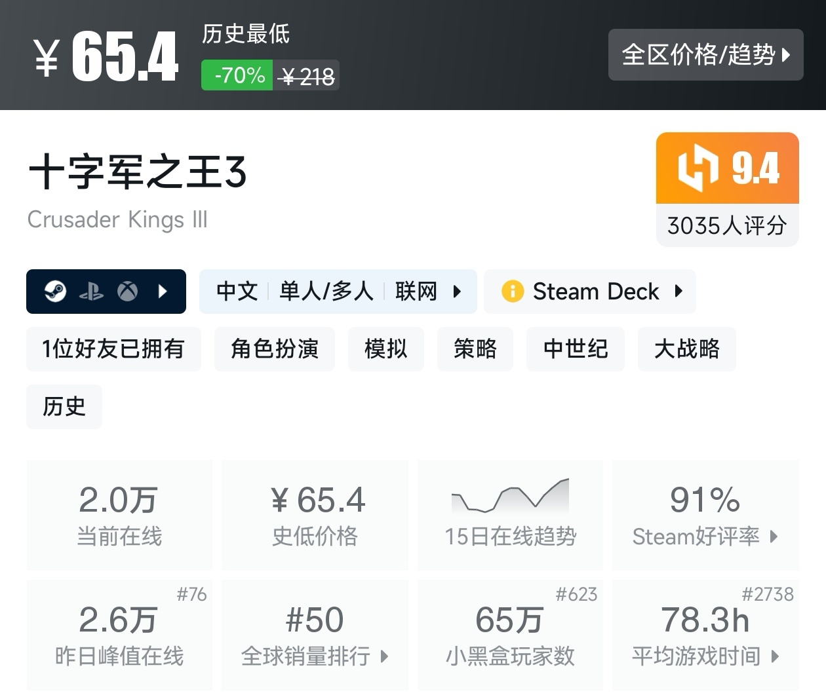The width and height of the screenshot is (826, 699).
Task: Click the Crusader Kings III subtitle
Action: click(x=117, y=219)
